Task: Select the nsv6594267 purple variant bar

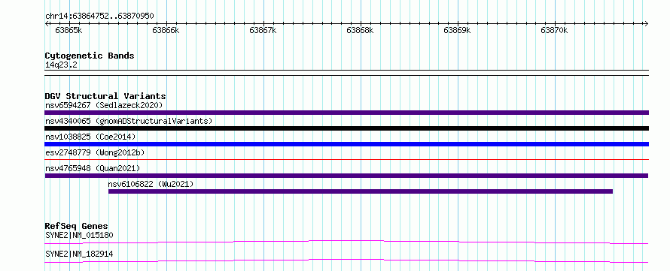Action: click(346, 113)
